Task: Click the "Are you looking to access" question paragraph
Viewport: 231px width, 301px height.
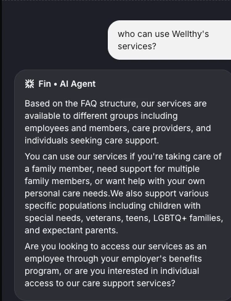Action: coord(115,265)
